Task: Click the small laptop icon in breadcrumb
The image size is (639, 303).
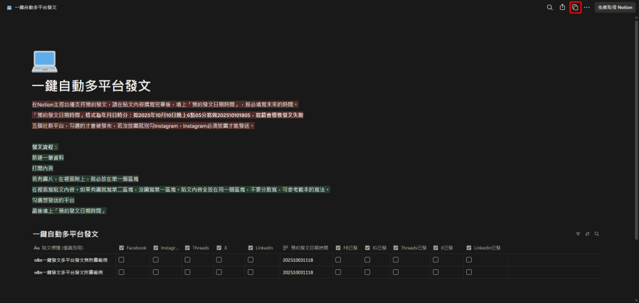Action: pyautogui.click(x=9, y=7)
